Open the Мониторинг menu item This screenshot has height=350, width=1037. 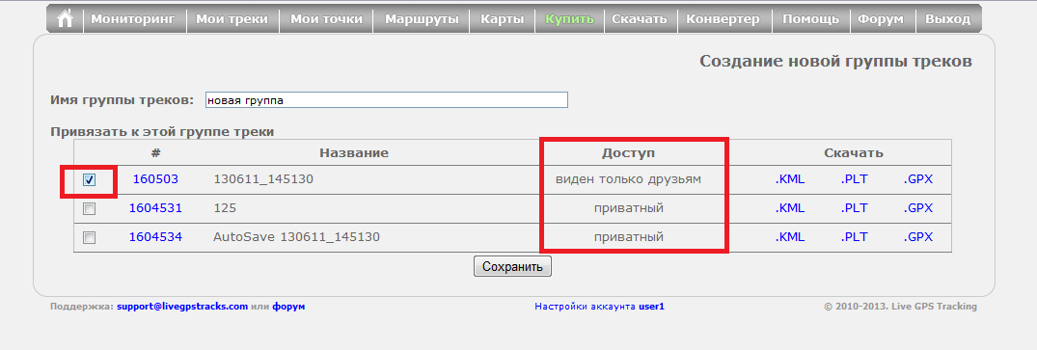click(133, 19)
